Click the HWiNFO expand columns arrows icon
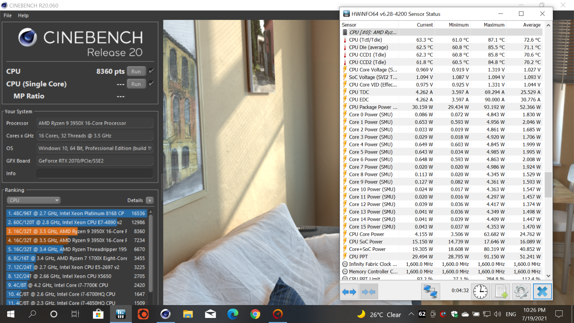Image resolution: width=574 pixels, height=323 pixels. pos(349,292)
